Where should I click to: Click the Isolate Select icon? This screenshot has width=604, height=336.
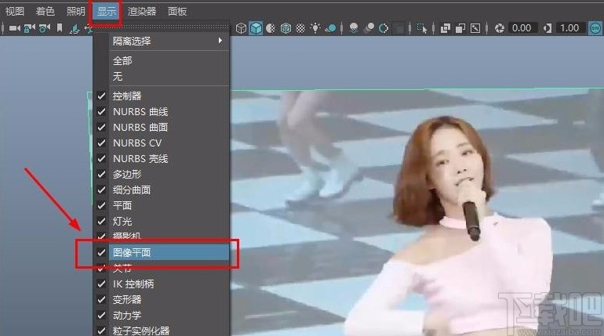pos(422,28)
